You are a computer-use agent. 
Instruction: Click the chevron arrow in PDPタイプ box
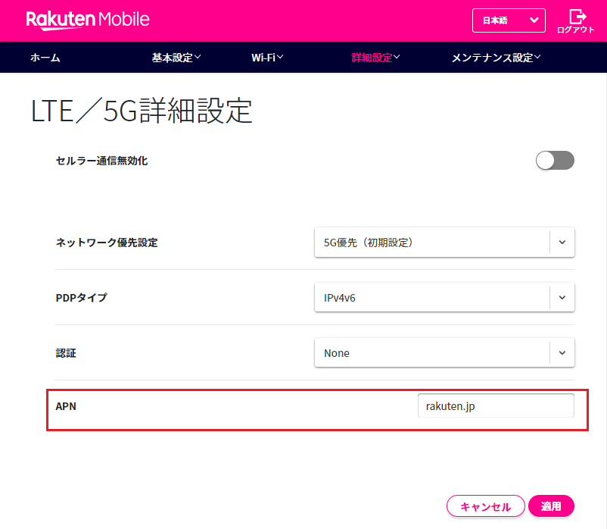(x=562, y=298)
